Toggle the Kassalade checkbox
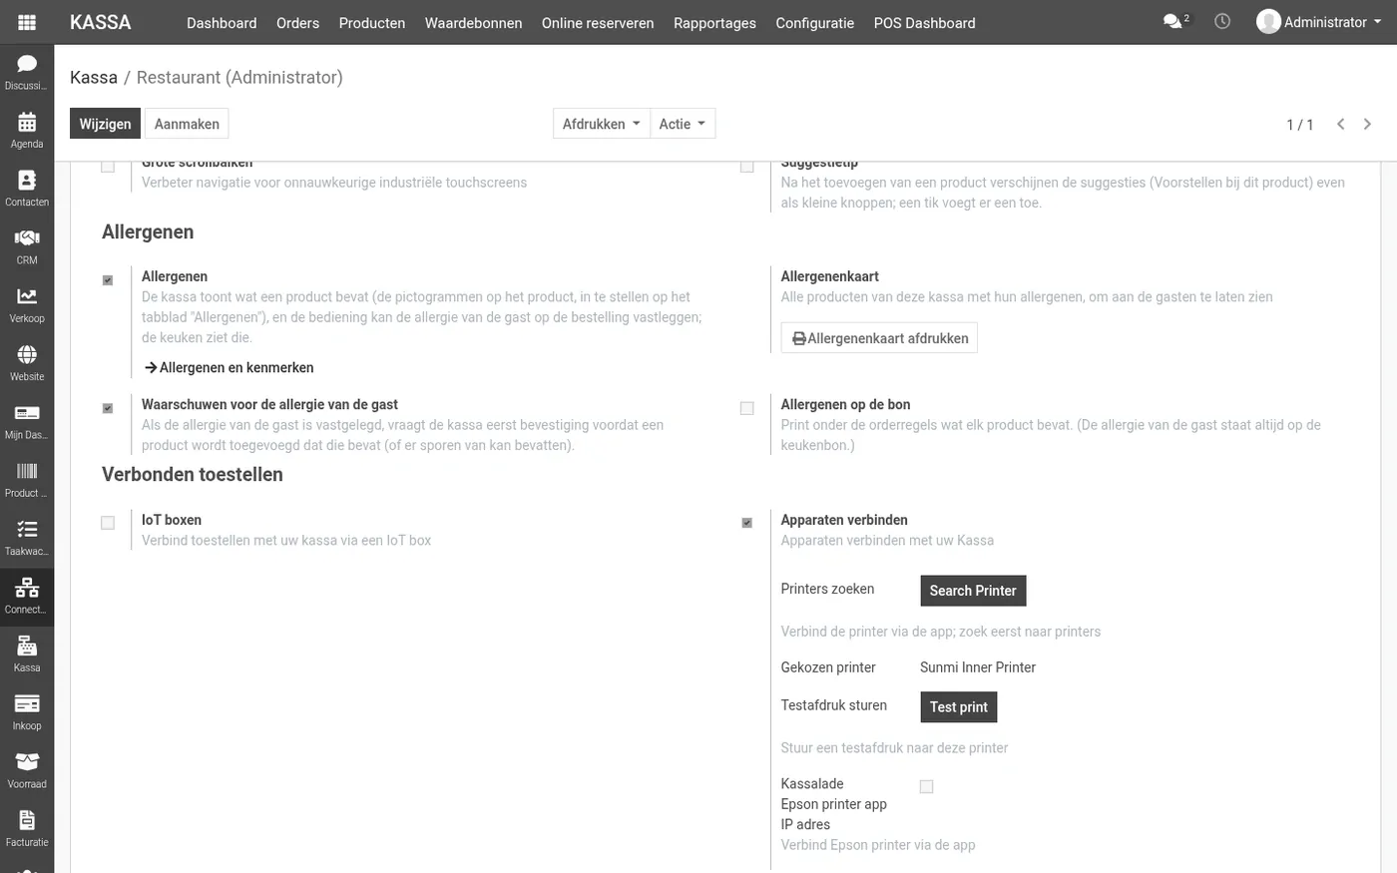 click(926, 786)
